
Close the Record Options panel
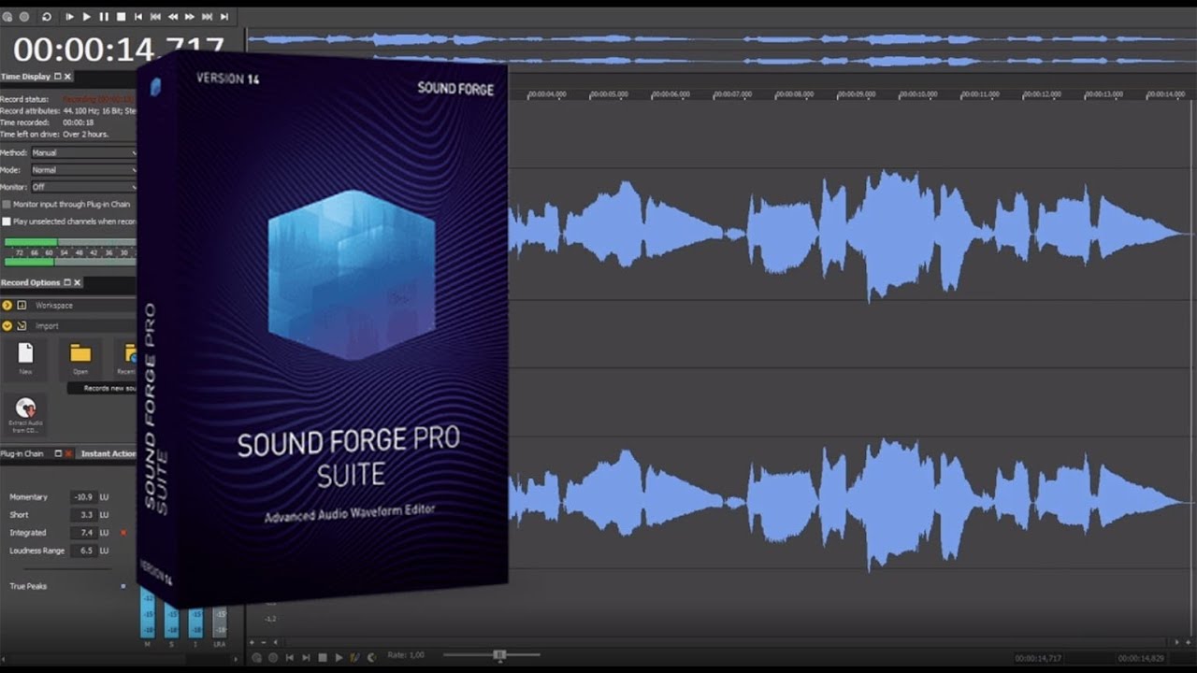click(78, 282)
